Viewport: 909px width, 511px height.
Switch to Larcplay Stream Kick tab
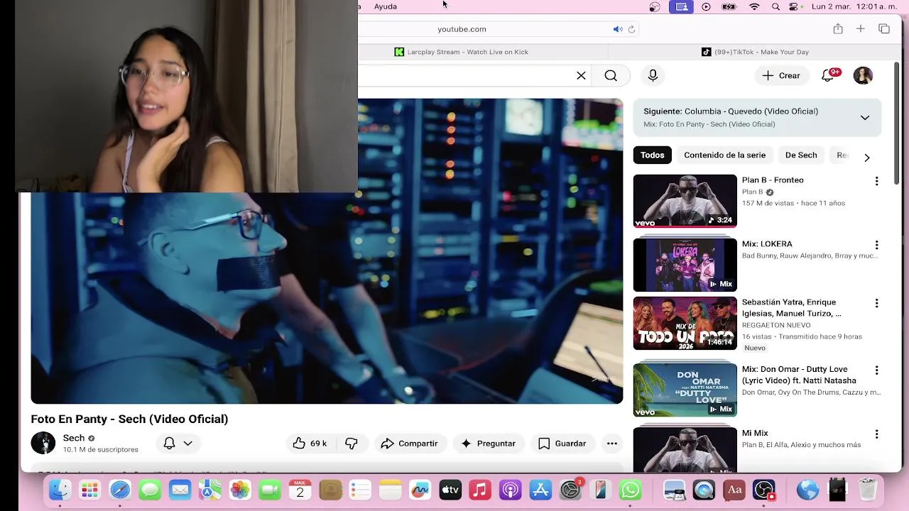click(462, 52)
